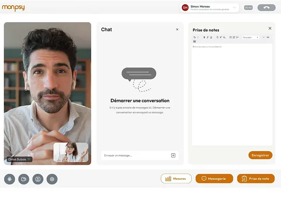The width and height of the screenshot is (281, 201).
Task: Click the attach file icon in chat
Action: [x=173, y=155]
